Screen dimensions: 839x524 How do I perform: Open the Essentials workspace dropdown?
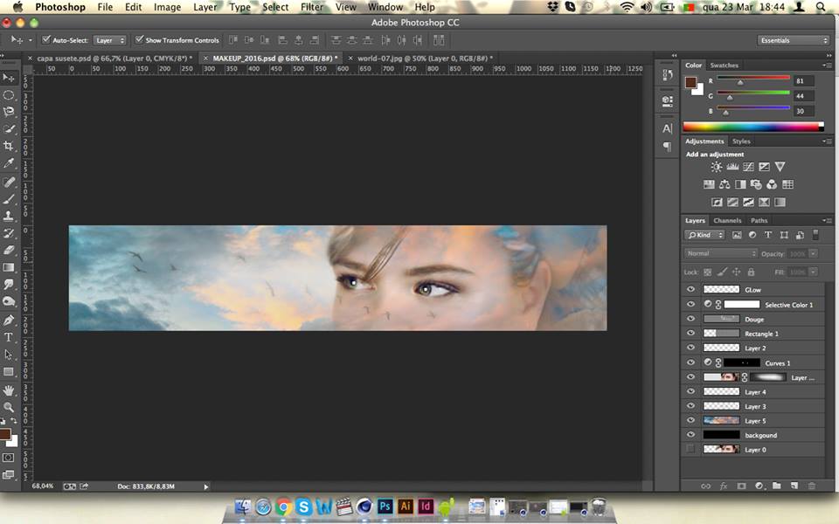click(x=794, y=40)
